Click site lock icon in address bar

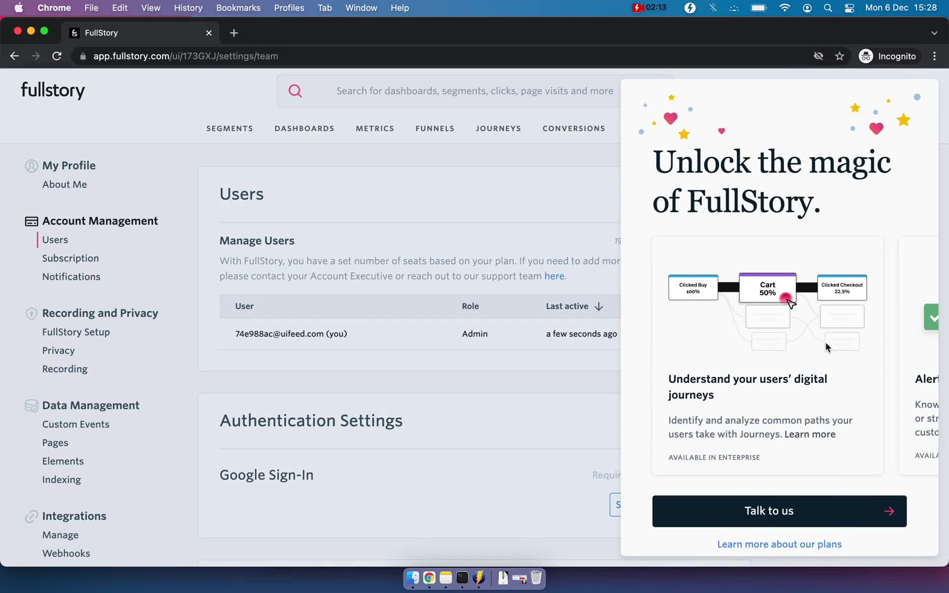83,56
